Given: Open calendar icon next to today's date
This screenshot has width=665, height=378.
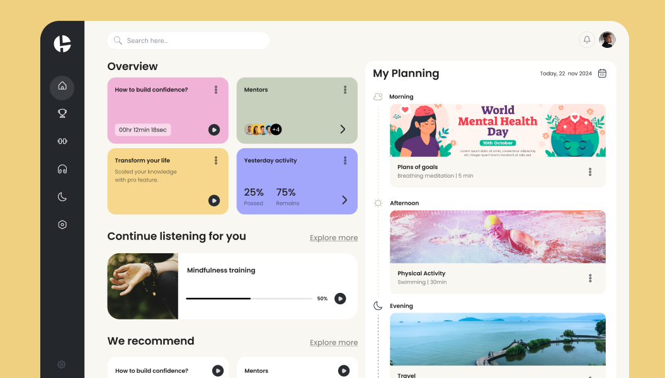Looking at the screenshot, I should click(x=602, y=73).
